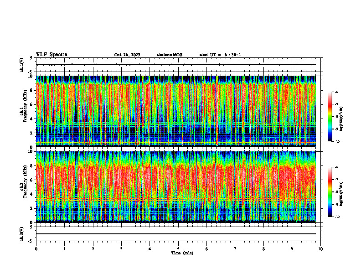This screenshot has height=279, width=361.
Task: Click the ch.1 spectrogram color scale bar
Action: pos(330,117)
